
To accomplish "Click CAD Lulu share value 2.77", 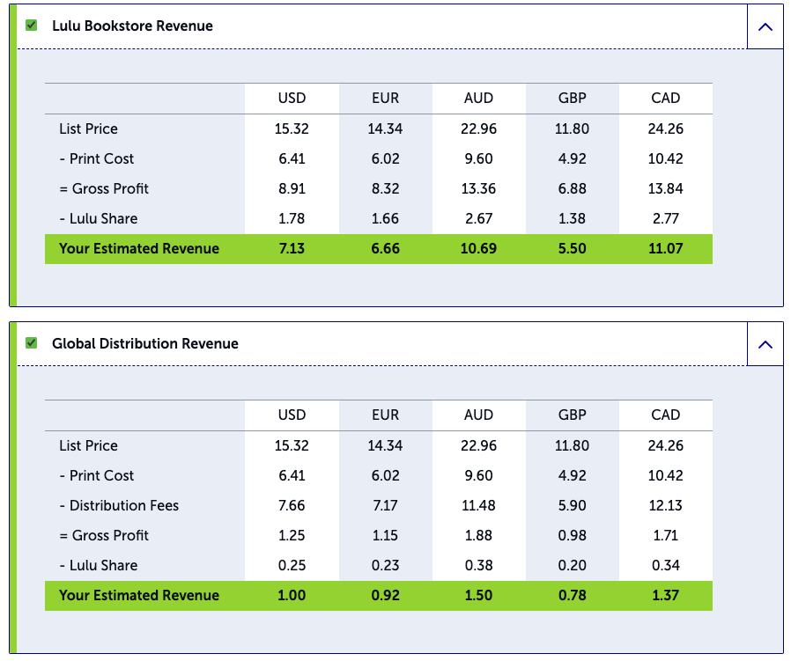I will point(665,218).
